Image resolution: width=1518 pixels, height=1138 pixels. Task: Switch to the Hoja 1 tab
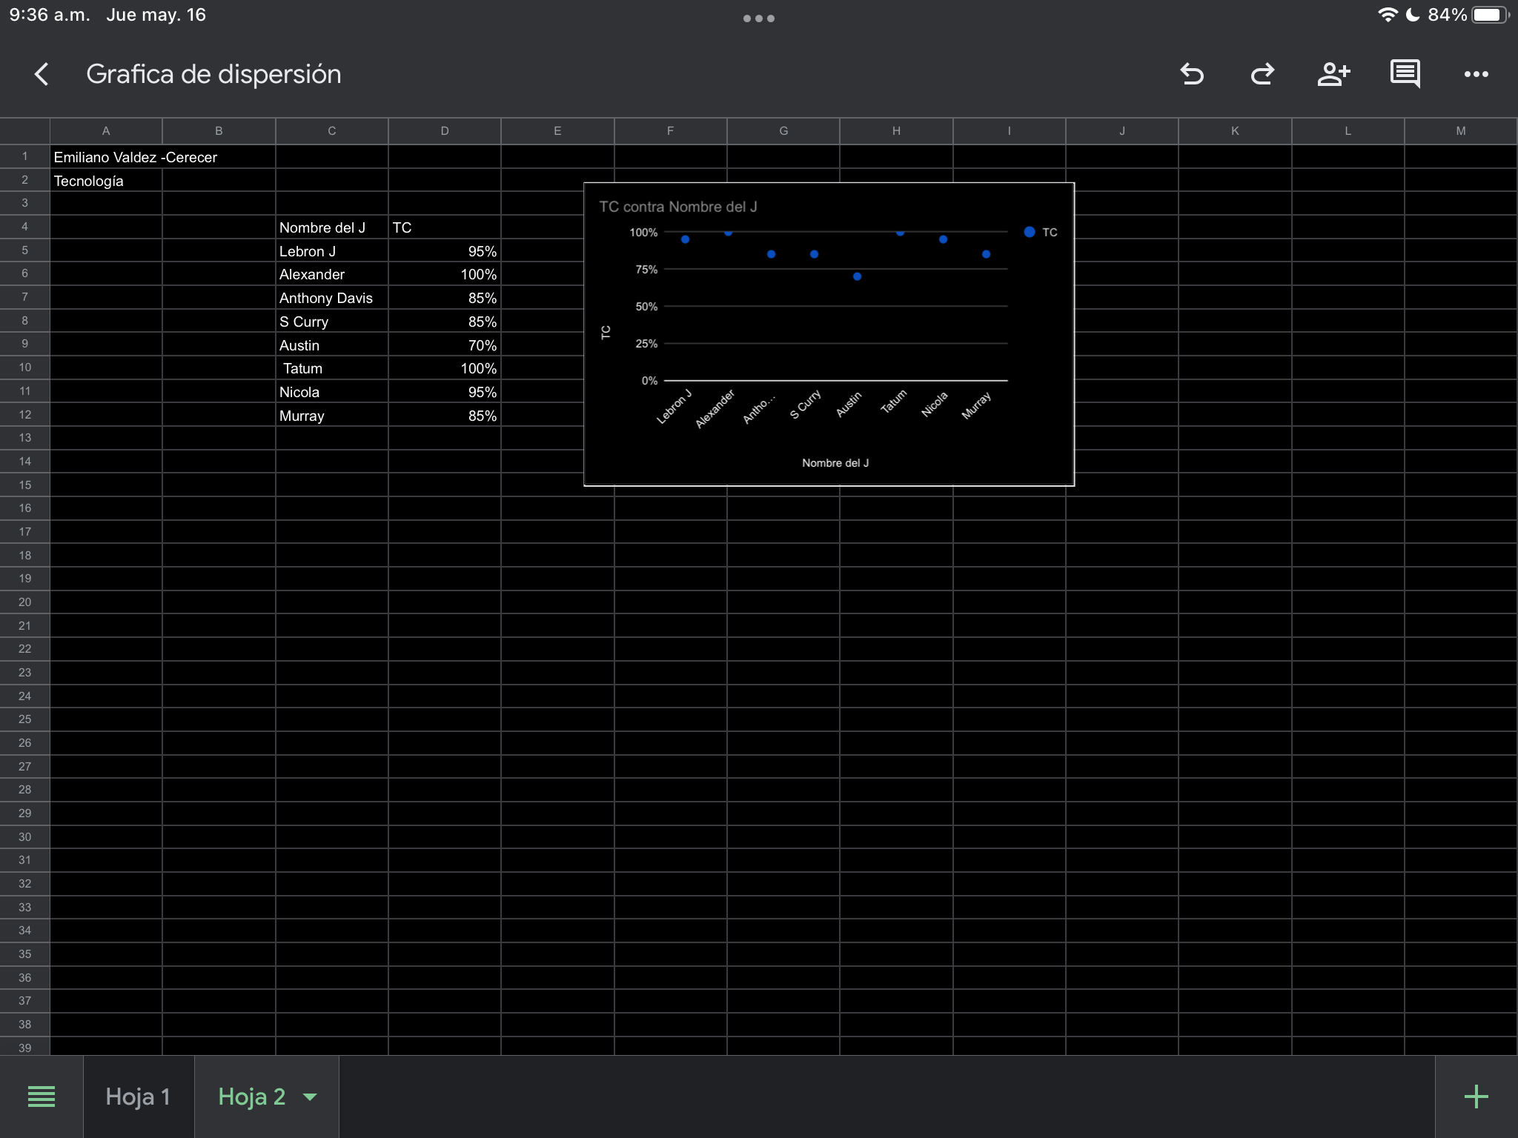(138, 1097)
